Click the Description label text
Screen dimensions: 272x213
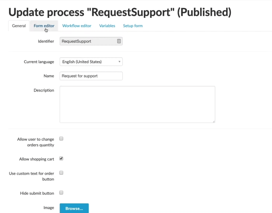[x=44, y=90]
